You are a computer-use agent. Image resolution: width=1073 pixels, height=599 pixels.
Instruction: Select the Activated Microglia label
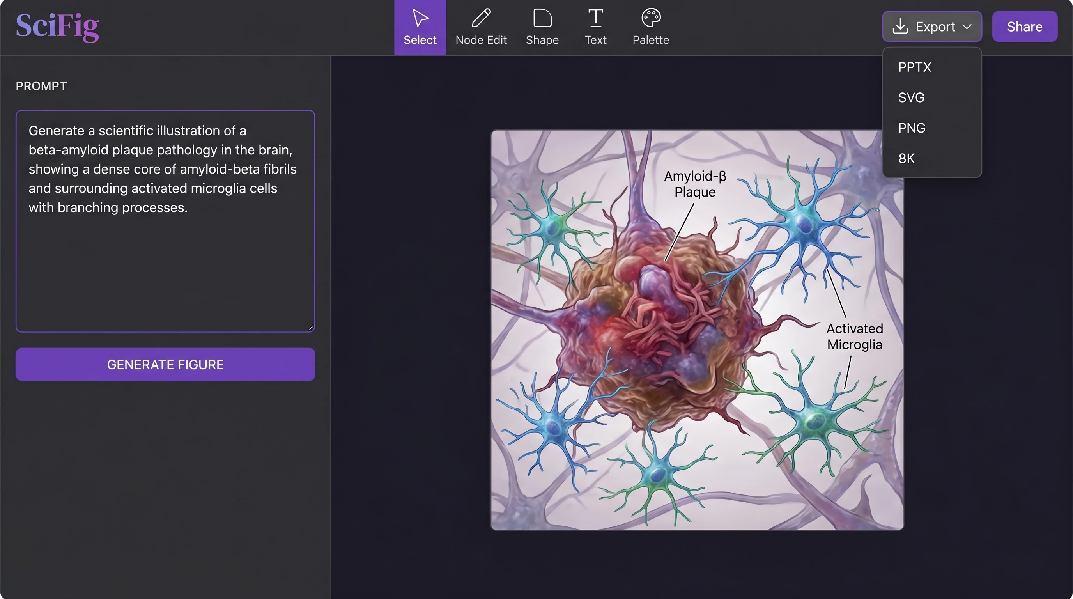pos(854,337)
